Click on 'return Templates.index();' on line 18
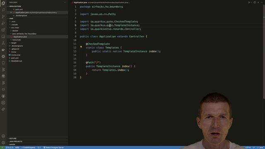The width and height of the screenshot is (265, 149). [111, 70]
